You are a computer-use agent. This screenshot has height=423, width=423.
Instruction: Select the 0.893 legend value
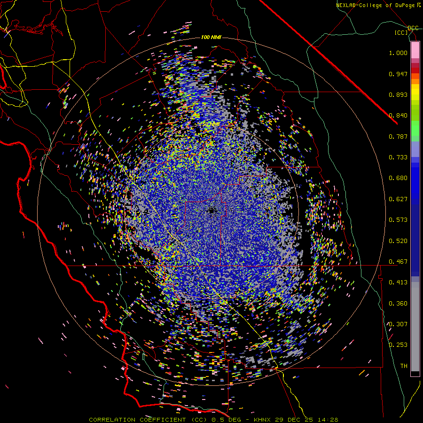click(398, 94)
